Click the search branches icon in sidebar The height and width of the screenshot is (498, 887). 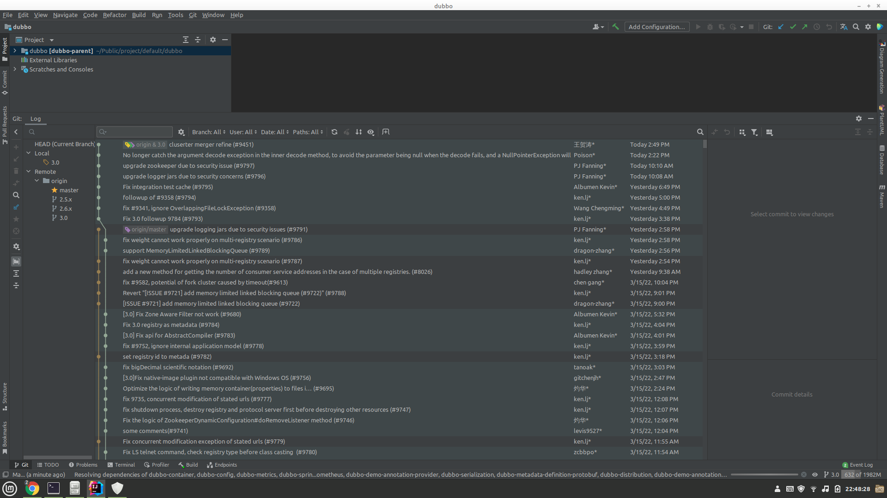[x=16, y=195]
